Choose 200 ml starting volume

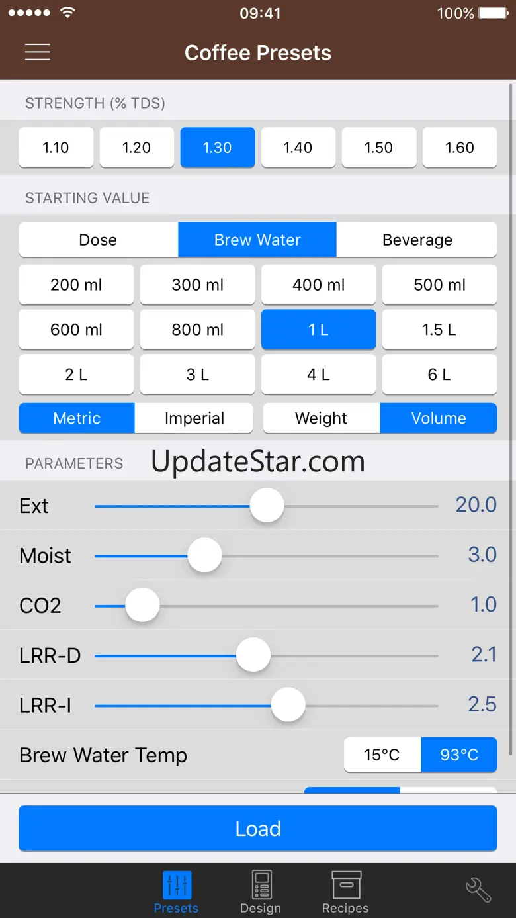click(x=76, y=285)
